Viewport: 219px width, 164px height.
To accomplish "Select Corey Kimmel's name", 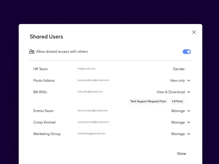I will point(44,122).
